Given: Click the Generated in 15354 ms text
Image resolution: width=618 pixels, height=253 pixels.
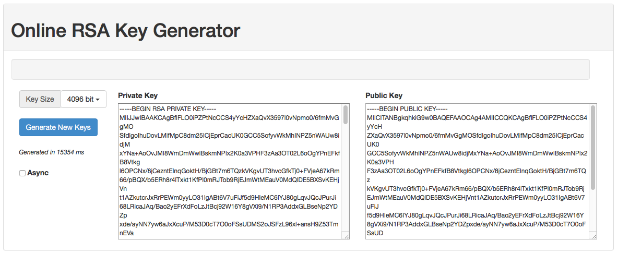Looking at the screenshot, I should pos(51,152).
